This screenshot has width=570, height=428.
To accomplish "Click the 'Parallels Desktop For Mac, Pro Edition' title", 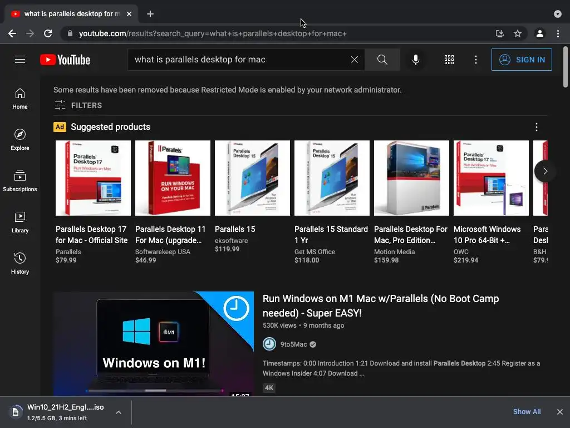I will pyautogui.click(x=411, y=235).
